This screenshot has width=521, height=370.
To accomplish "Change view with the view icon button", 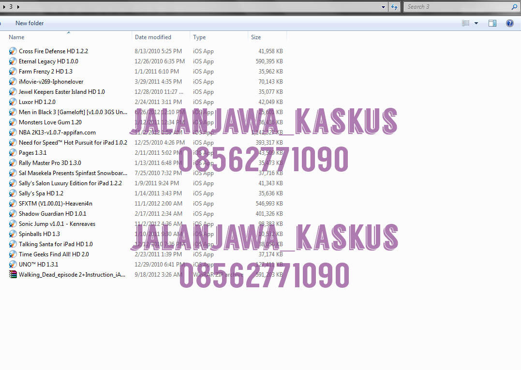I will click(465, 23).
